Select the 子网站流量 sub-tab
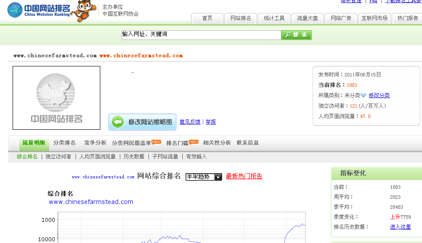This screenshot has height=243, width=422. click(165, 157)
